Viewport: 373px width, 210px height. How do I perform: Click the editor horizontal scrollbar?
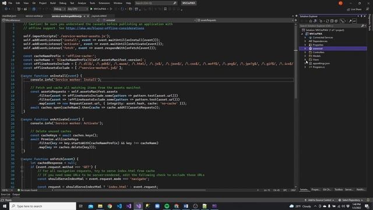tap(129, 190)
